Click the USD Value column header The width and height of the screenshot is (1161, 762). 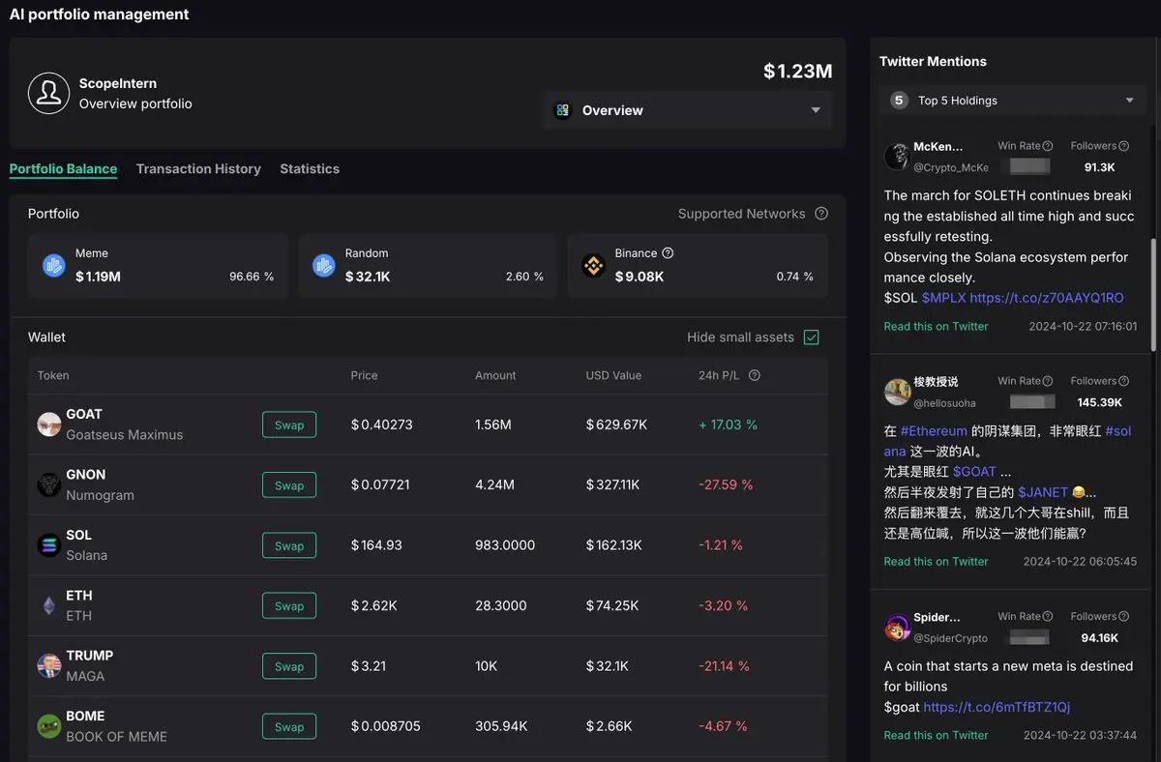[x=613, y=375]
